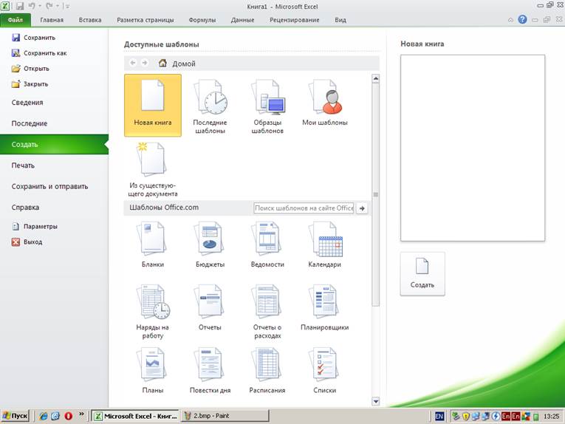Click the Создать button under preview
The width and height of the screenshot is (565, 424).
(x=422, y=273)
